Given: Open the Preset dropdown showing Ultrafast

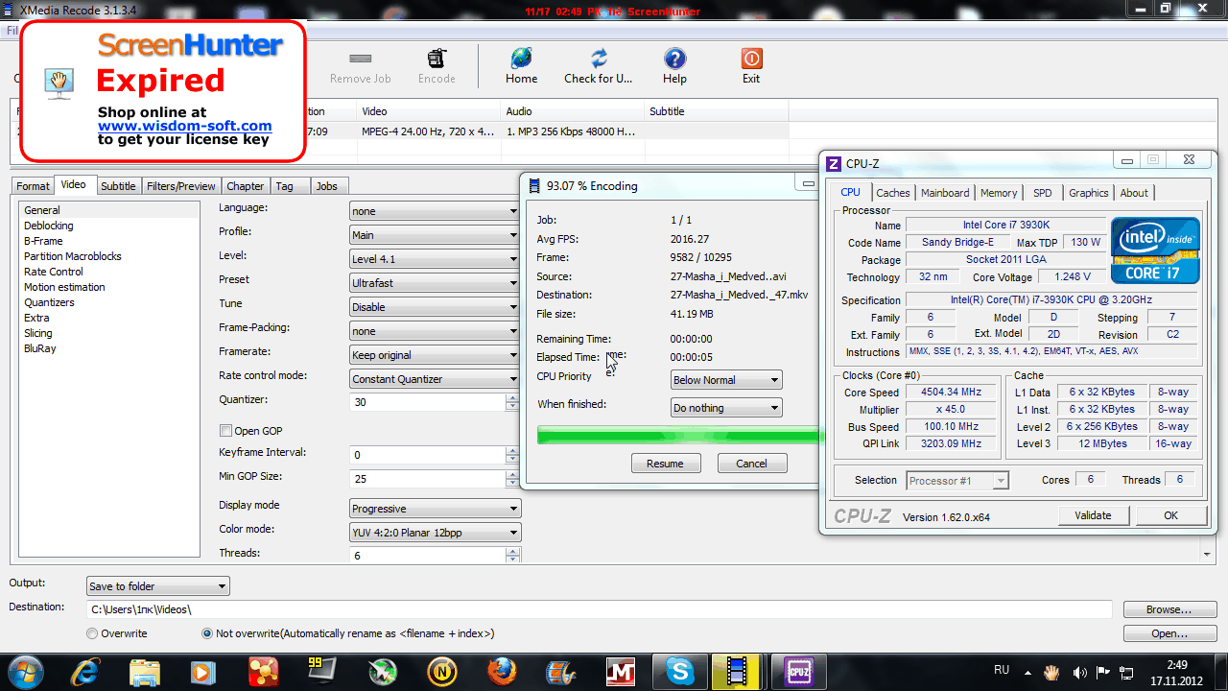Looking at the screenshot, I should (435, 283).
